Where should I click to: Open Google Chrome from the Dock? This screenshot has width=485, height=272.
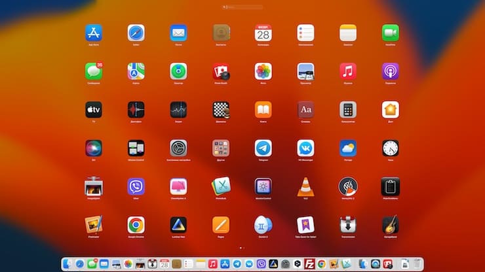[x=321, y=264]
